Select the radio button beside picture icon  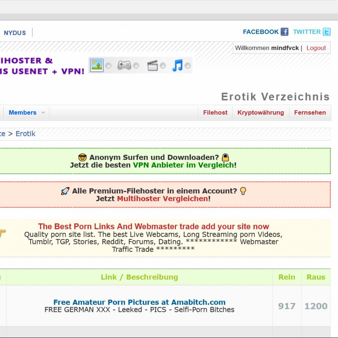108,66
